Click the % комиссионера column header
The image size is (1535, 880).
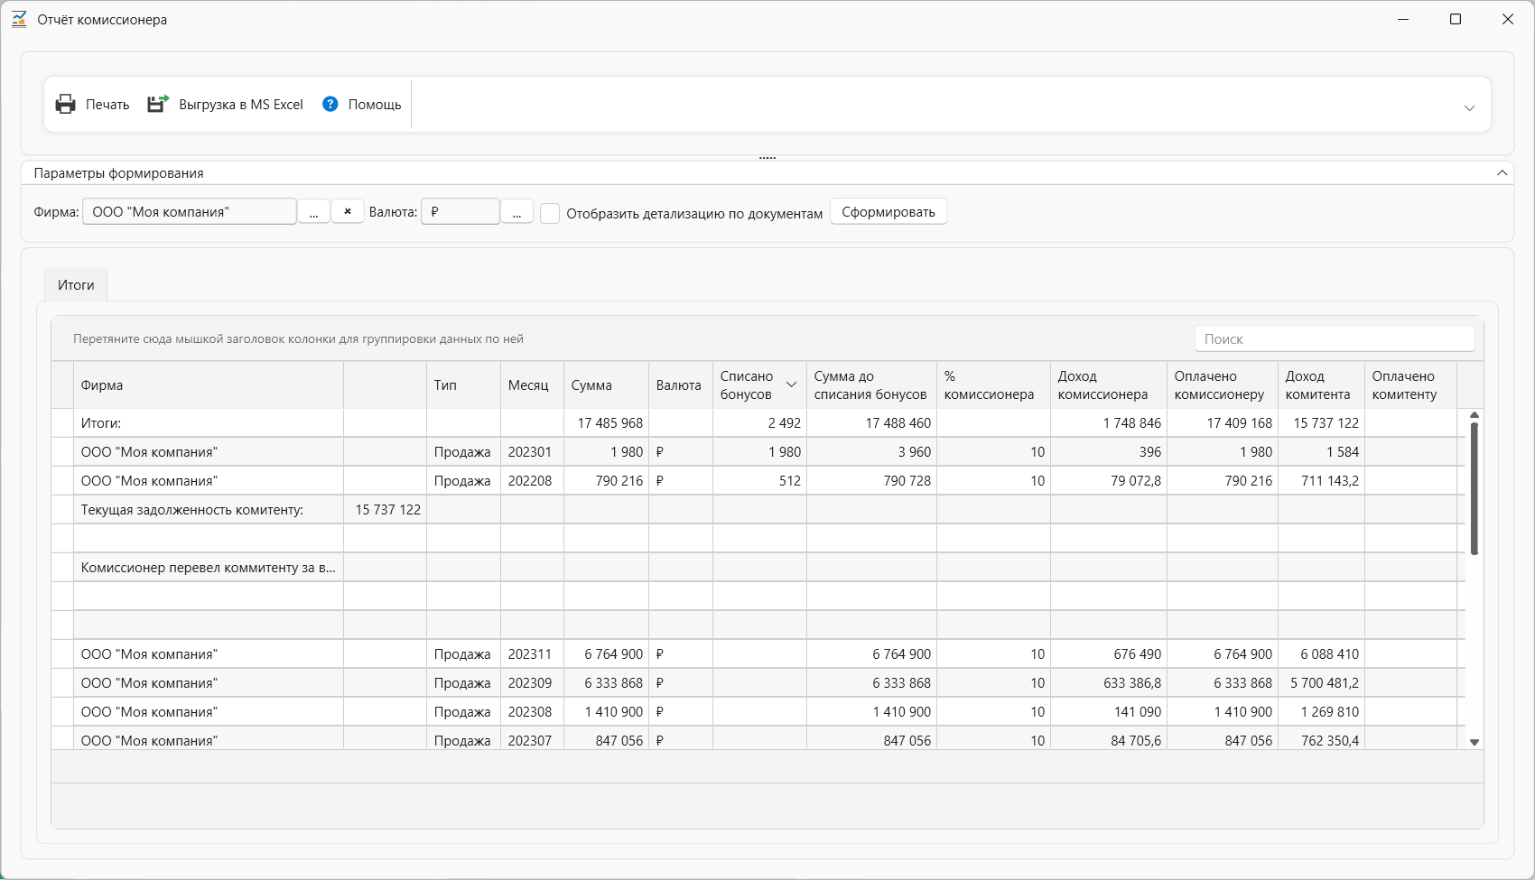point(993,385)
